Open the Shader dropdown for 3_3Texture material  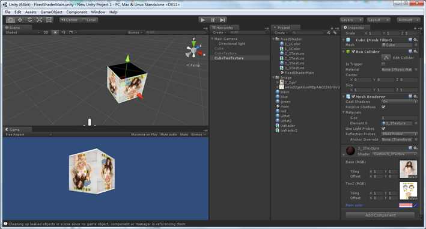(395, 154)
